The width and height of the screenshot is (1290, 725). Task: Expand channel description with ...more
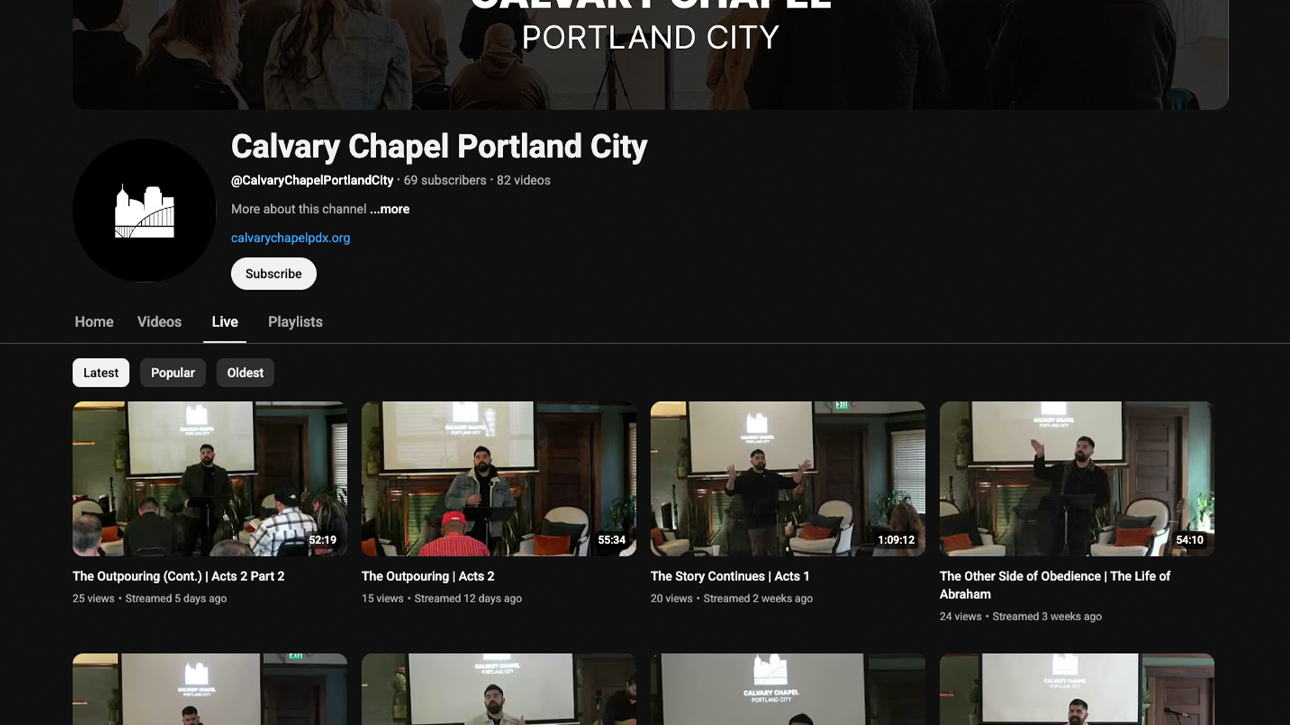point(389,209)
